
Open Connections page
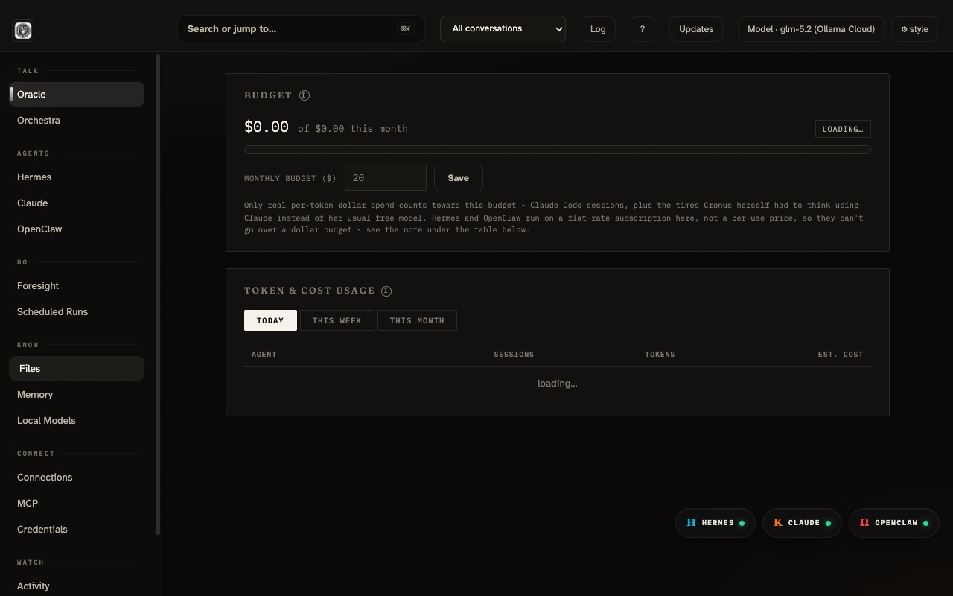tap(77, 477)
